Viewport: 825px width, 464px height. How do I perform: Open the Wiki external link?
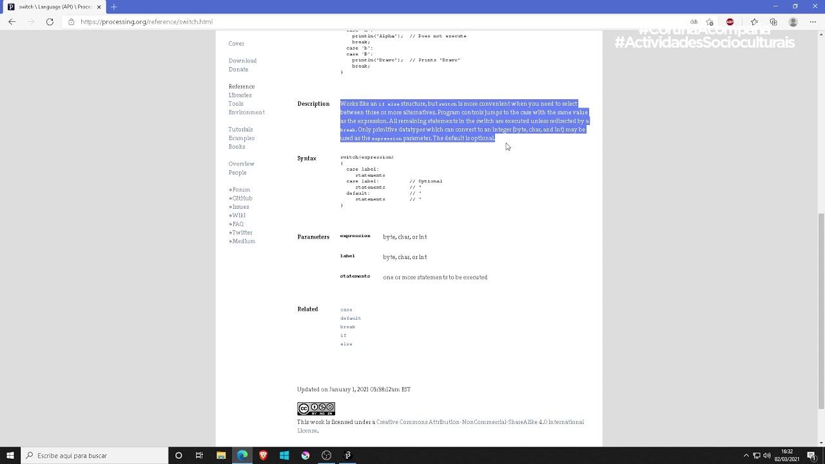click(x=238, y=215)
